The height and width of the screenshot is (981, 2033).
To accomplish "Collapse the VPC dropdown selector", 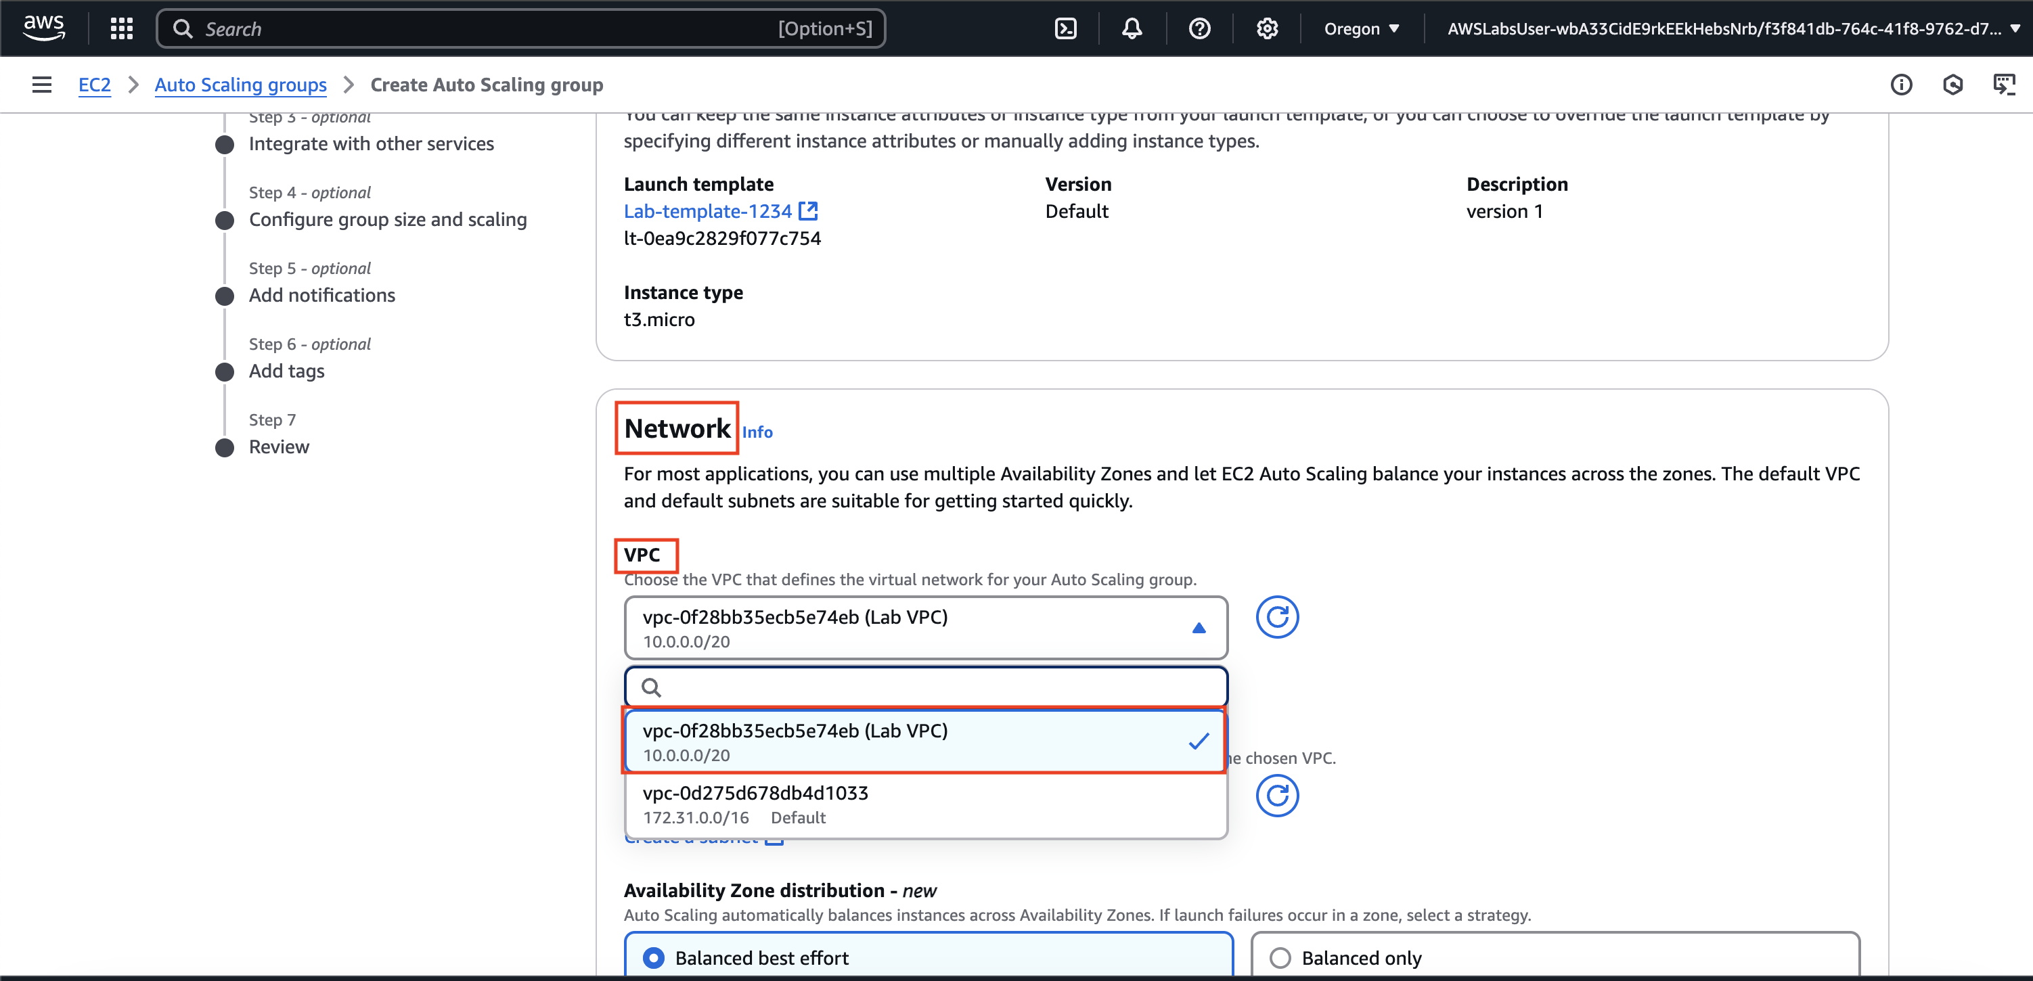I will (x=925, y=627).
